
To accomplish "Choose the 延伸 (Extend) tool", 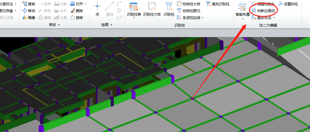I will [x=45, y=4].
